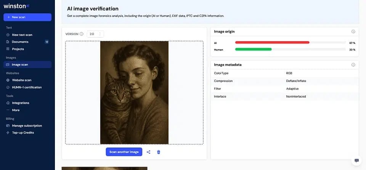Click the Image origin info icon
Viewport: 366px width, 170px height.
pos(353,32)
